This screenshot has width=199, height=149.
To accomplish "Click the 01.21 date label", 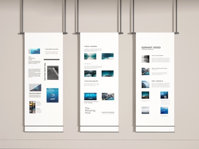I will [x=38, y=102].
